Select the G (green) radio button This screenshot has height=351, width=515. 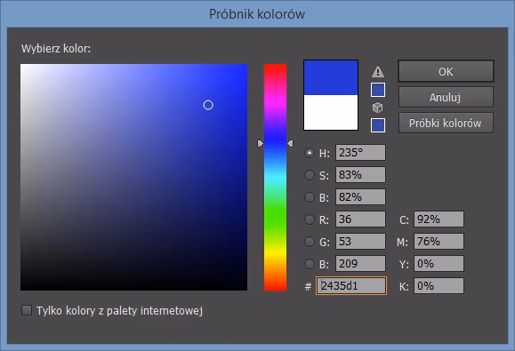click(x=309, y=242)
